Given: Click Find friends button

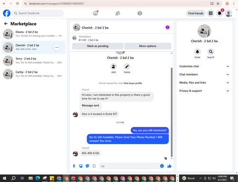Looking at the screenshot, I should 196,13.
